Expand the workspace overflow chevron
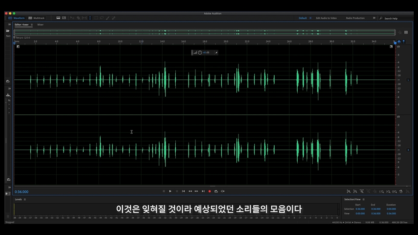This screenshot has height=235, width=418. (374, 18)
